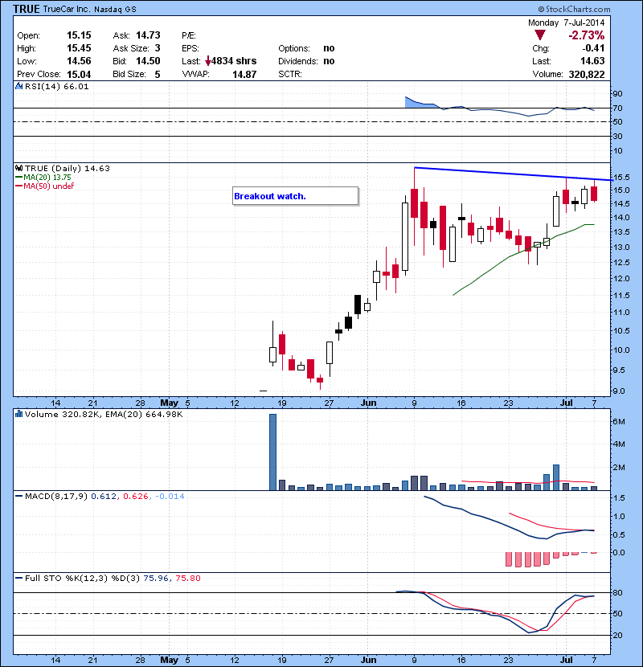Image resolution: width=643 pixels, height=667 pixels.
Task: Click the 4834 shrs last trade size
Action: click(x=234, y=61)
